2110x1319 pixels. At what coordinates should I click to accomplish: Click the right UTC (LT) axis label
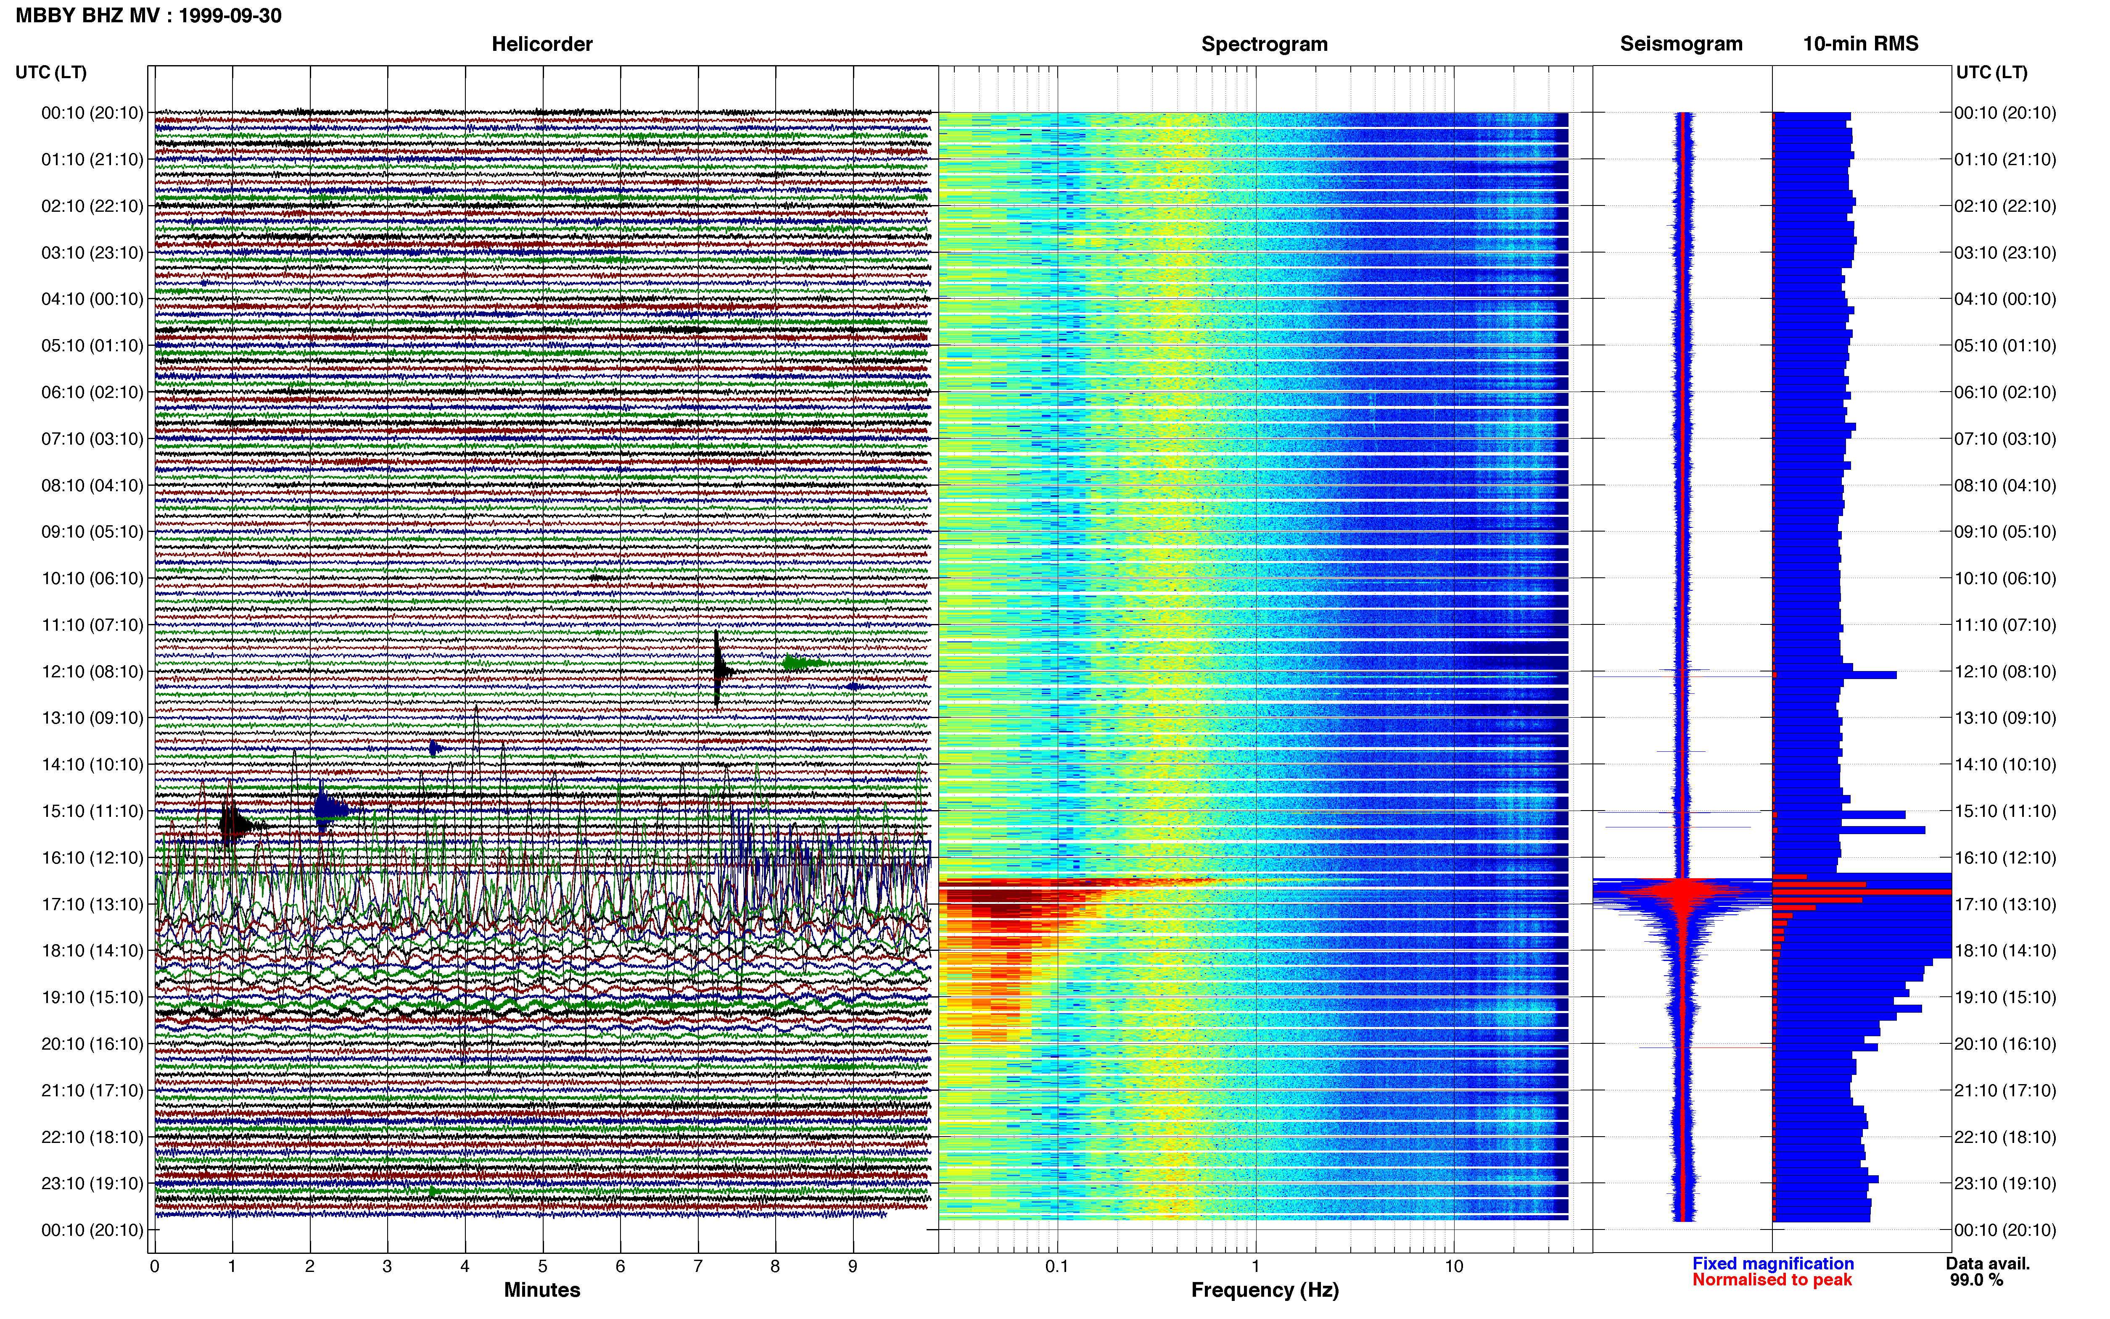[1991, 71]
